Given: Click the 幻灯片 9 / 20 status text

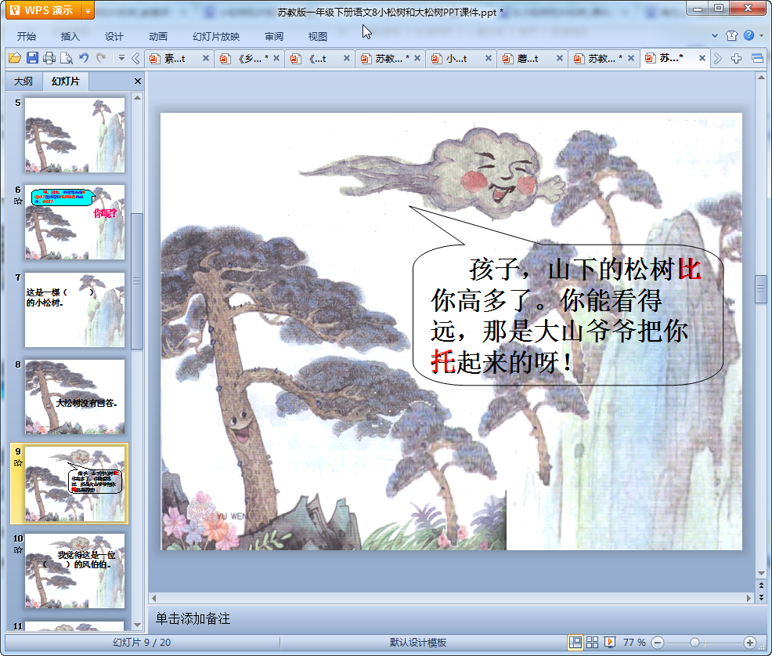Looking at the screenshot, I should click(x=142, y=642).
